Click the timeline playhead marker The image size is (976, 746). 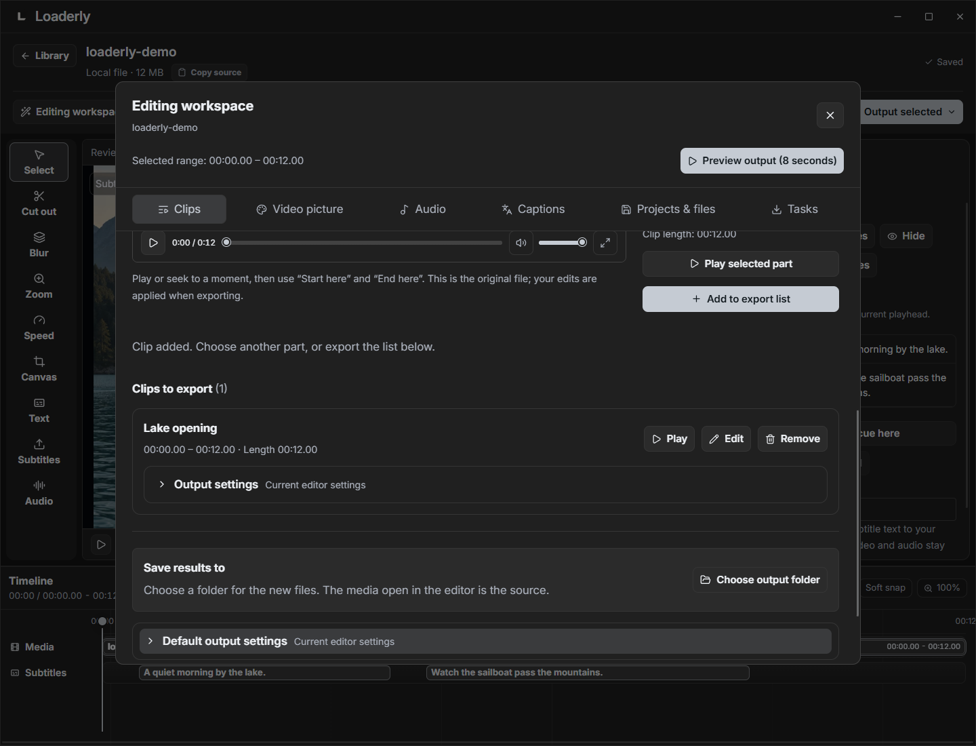pyautogui.click(x=102, y=621)
